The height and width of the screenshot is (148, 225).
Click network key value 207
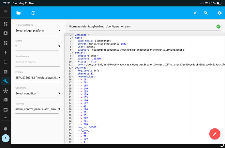pyautogui.click(x=86, y=118)
